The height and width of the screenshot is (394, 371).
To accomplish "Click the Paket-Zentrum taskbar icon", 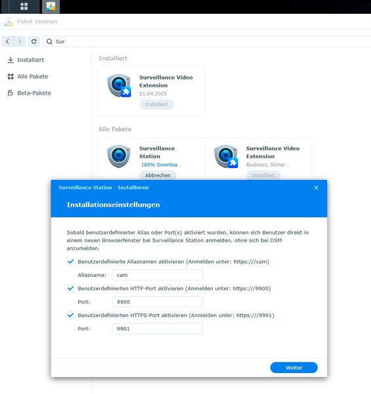I will tap(51, 7).
